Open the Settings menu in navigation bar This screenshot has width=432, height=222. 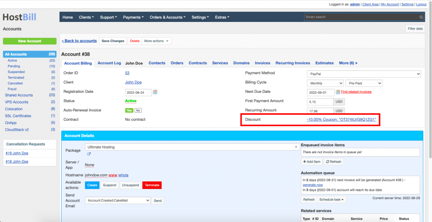[200, 17]
